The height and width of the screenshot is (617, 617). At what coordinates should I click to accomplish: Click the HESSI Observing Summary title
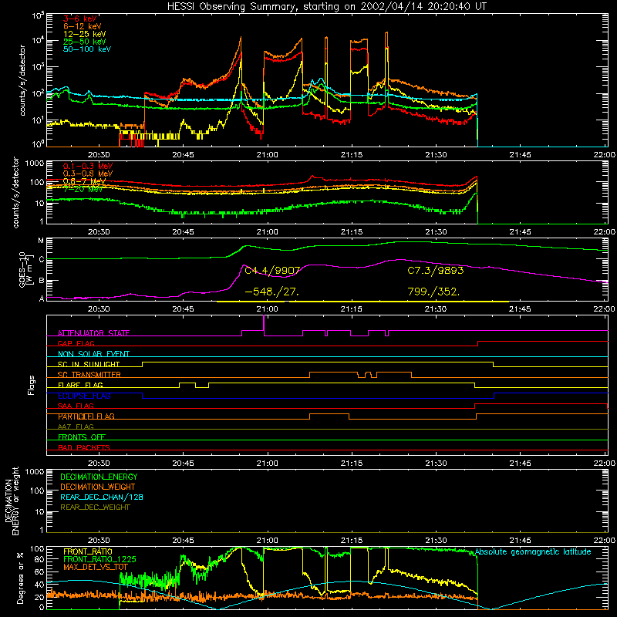tap(326, 6)
